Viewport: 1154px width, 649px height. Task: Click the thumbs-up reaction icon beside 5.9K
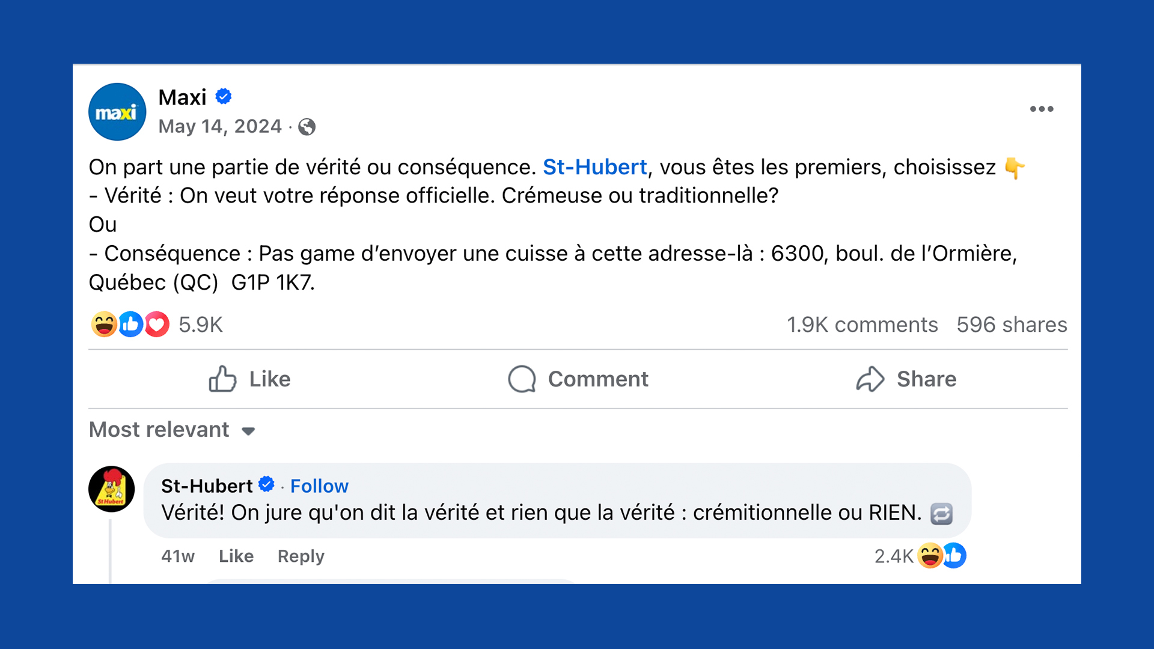point(130,324)
